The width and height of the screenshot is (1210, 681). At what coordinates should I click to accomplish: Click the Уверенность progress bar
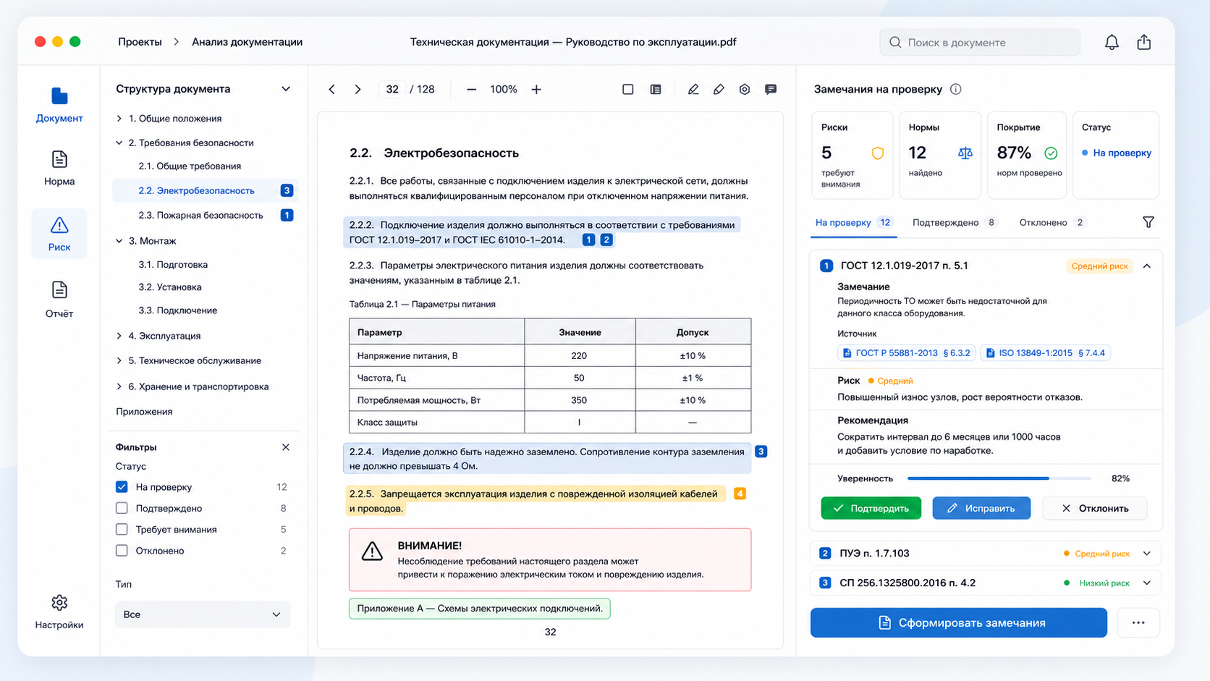(x=999, y=478)
